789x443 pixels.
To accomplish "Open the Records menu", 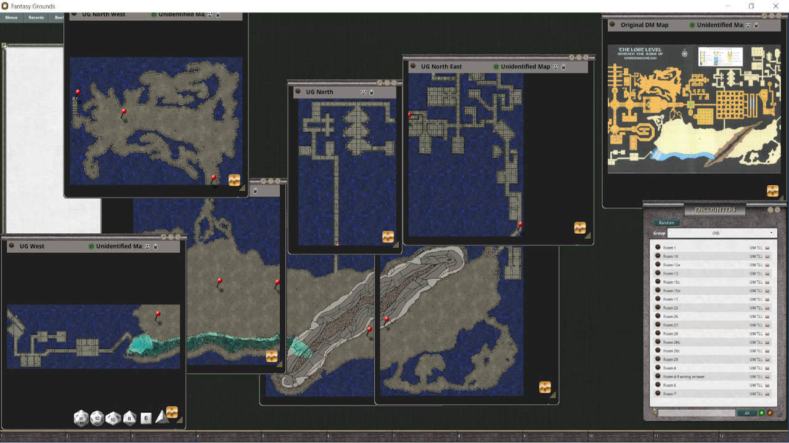I will tap(35, 17).
